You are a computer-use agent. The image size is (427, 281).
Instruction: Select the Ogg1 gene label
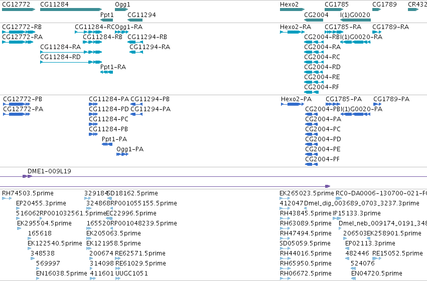pyautogui.click(x=122, y=5)
